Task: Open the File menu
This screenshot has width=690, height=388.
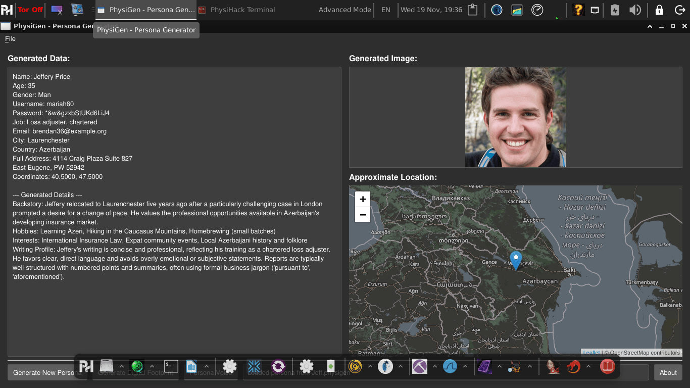Action: [10, 39]
